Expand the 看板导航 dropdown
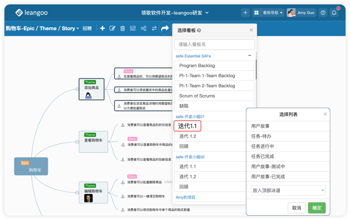Image resolution: width=350 pixels, height=220 pixels. click(x=273, y=13)
